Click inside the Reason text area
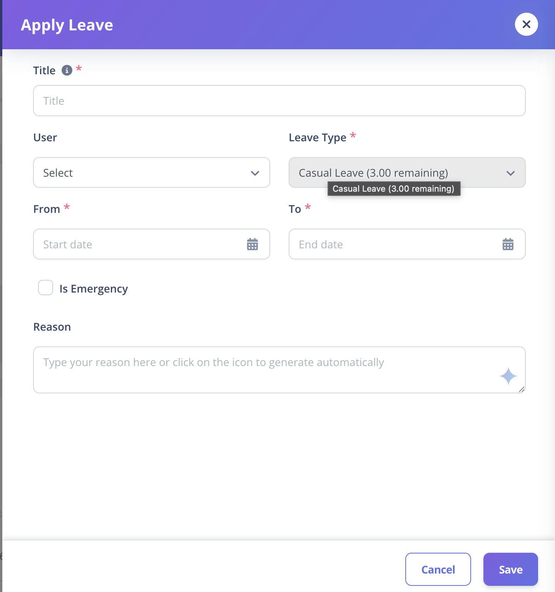This screenshot has height=592, width=555. click(279, 370)
